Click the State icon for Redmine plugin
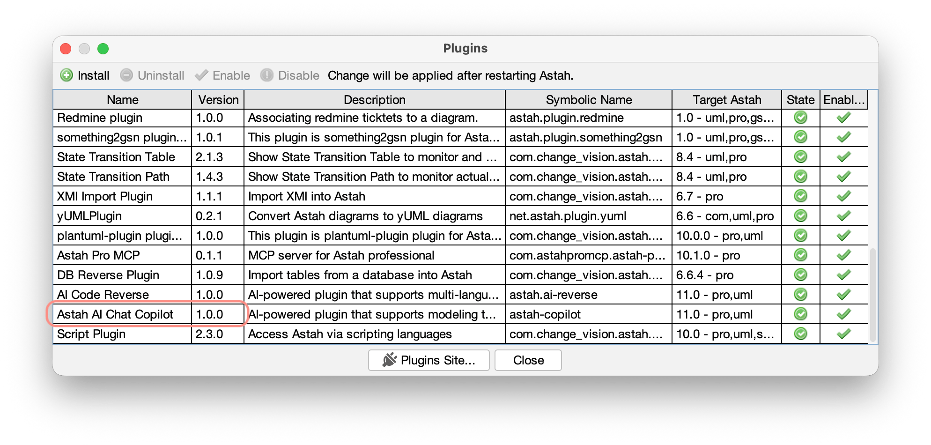 [800, 118]
